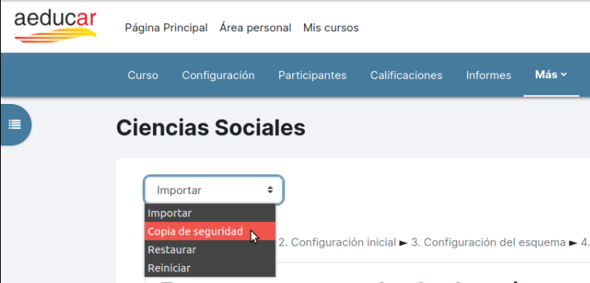
Task: Open the Calificaciones tab
Action: click(407, 76)
